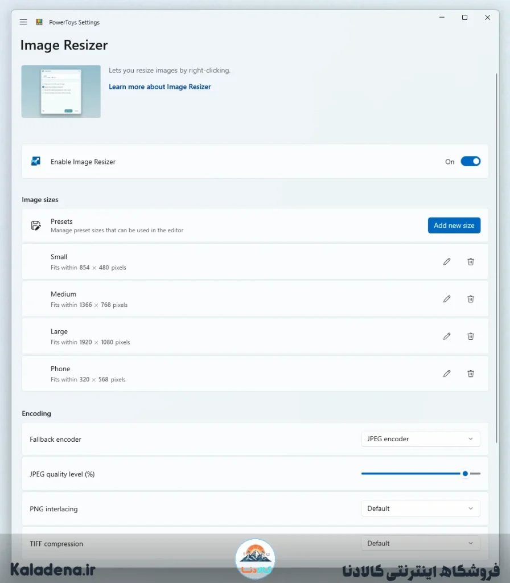Click the 'JPEG quality level (%)' label
Image resolution: width=510 pixels, height=583 pixels.
(62, 474)
